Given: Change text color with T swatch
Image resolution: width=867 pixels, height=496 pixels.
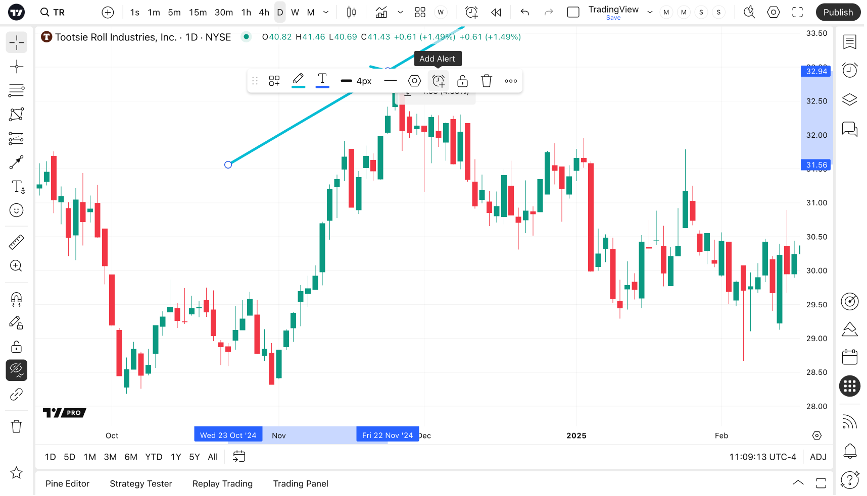Looking at the screenshot, I should click(x=322, y=81).
